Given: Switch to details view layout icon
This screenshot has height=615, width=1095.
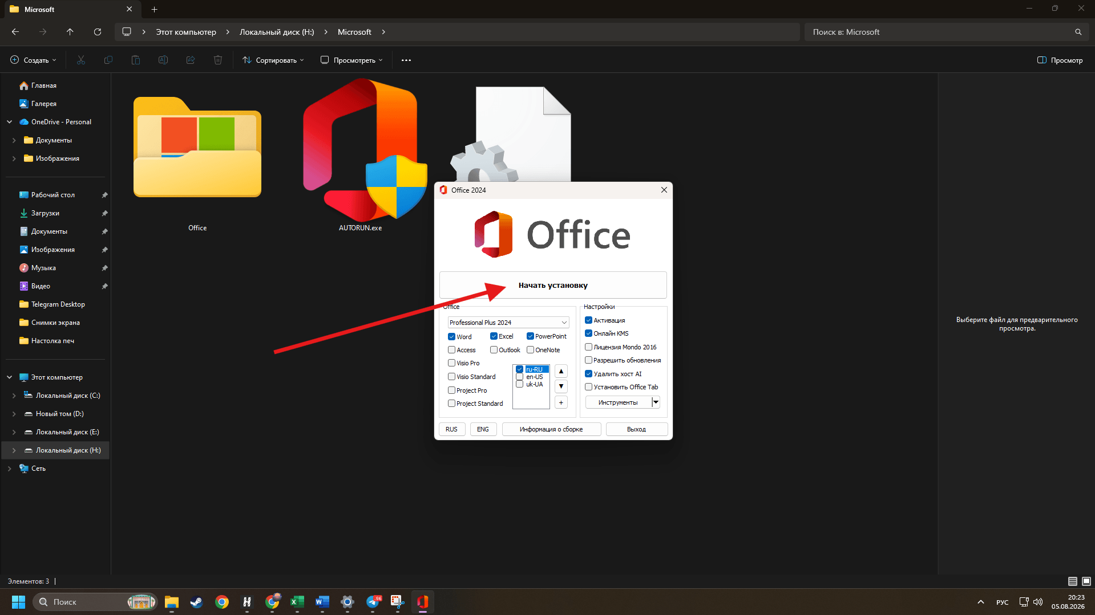Looking at the screenshot, I should pos(1073,581).
